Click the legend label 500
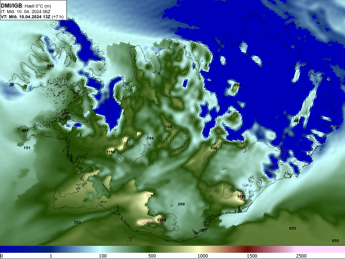This screenshot has width=345, height=259. click(x=152, y=256)
